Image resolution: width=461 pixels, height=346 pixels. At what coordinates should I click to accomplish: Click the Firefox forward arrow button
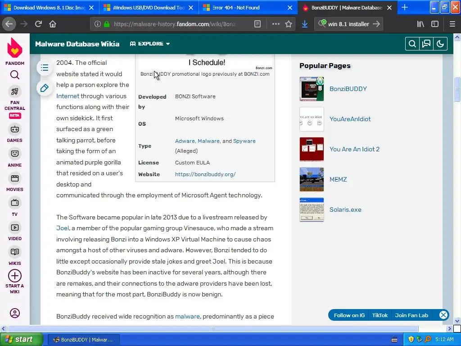(24, 24)
